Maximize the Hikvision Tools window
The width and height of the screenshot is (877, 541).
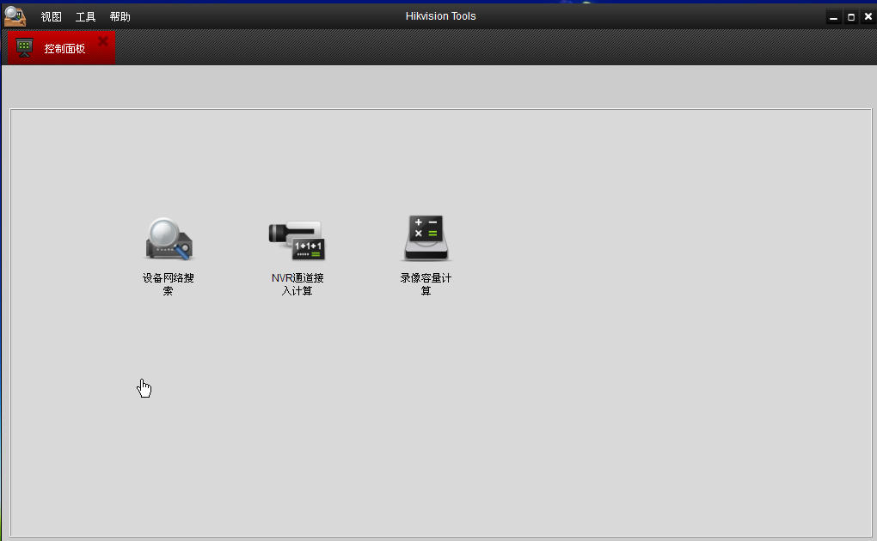[x=851, y=15]
